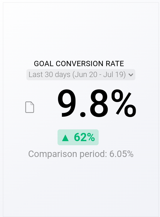
Task: Click the digit 8 in the metric
Action: [99, 104]
